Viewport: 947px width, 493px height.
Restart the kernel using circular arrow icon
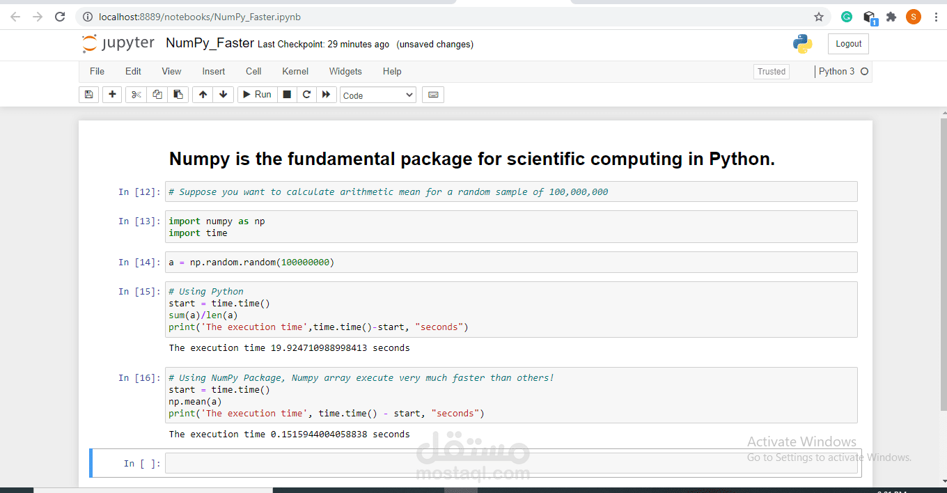pyautogui.click(x=306, y=95)
